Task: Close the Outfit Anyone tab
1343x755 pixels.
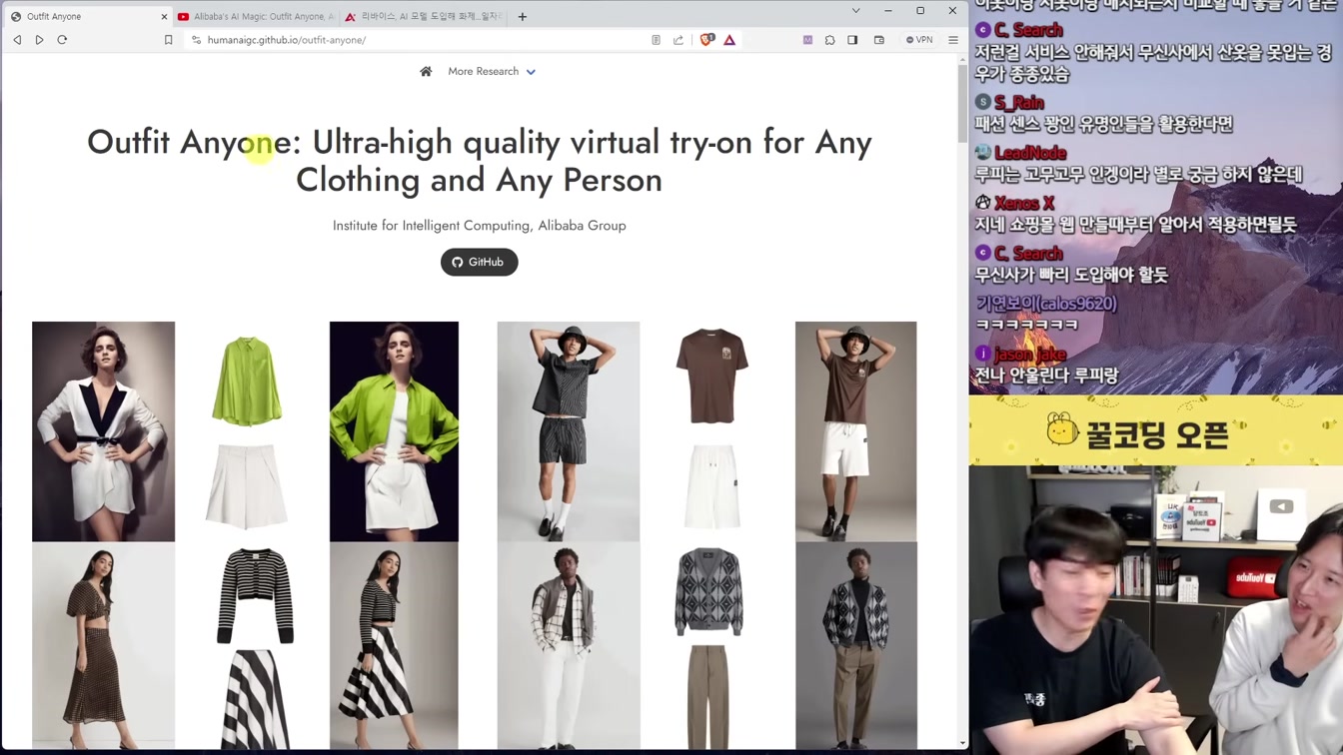Action: coord(164,16)
